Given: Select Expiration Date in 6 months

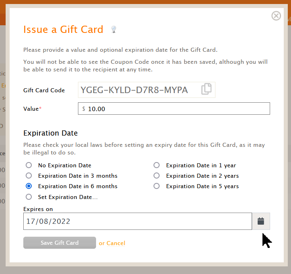Looking at the screenshot, I should [x=29, y=186].
